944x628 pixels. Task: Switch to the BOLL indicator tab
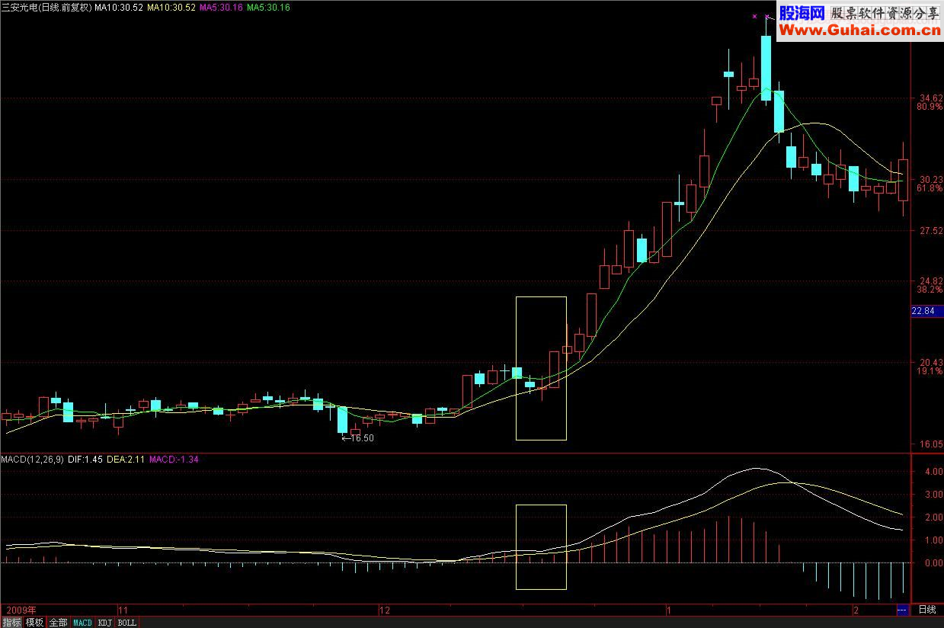127,623
